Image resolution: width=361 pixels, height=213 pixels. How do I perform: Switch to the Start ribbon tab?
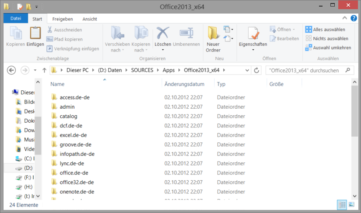pos(37,19)
